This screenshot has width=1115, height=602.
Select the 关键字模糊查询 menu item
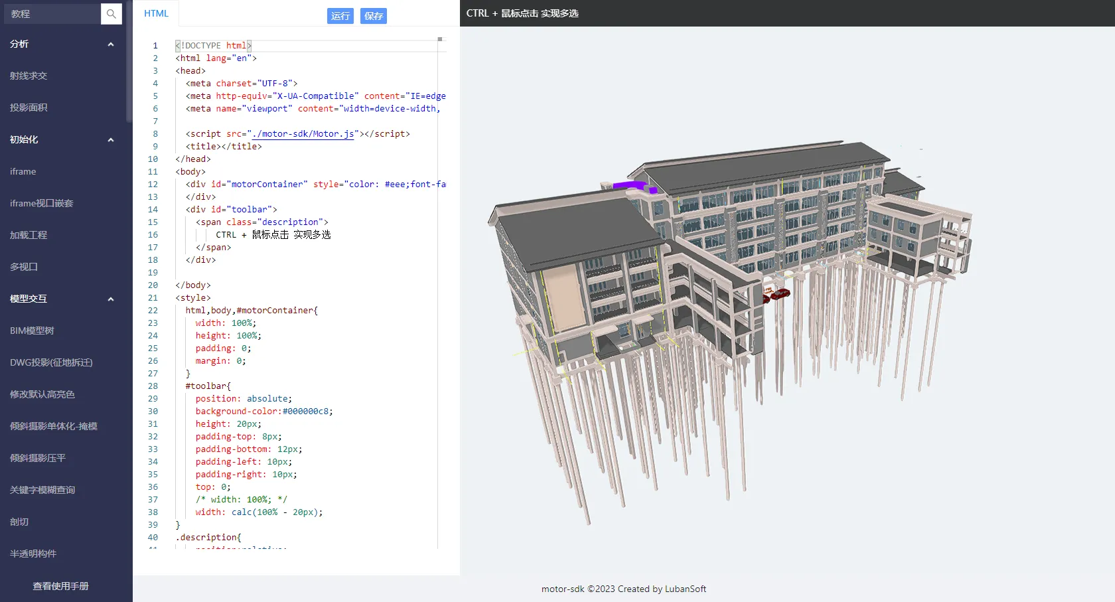[42, 490]
